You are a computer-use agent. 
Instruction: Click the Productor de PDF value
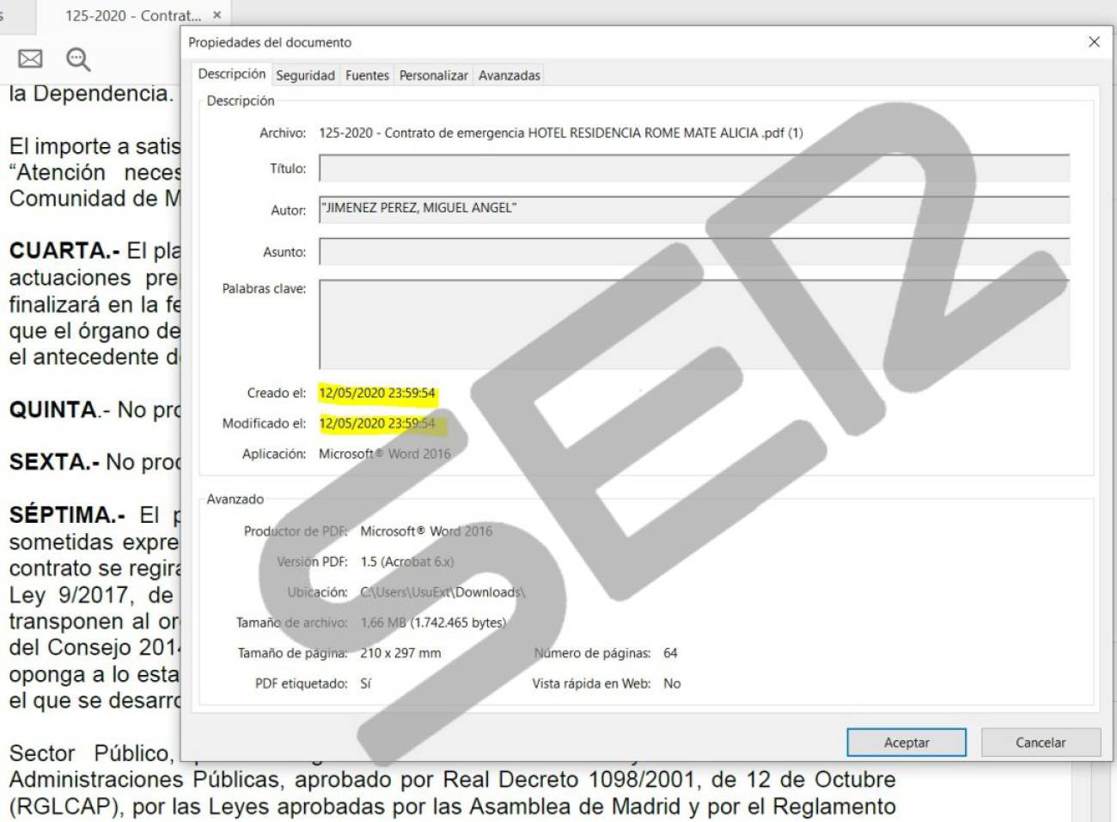coord(426,531)
